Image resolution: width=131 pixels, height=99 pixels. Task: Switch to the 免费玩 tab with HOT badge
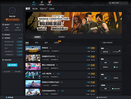click(x=57, y=43)
